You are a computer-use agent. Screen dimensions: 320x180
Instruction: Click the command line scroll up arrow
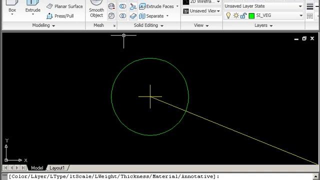(315, 176)
